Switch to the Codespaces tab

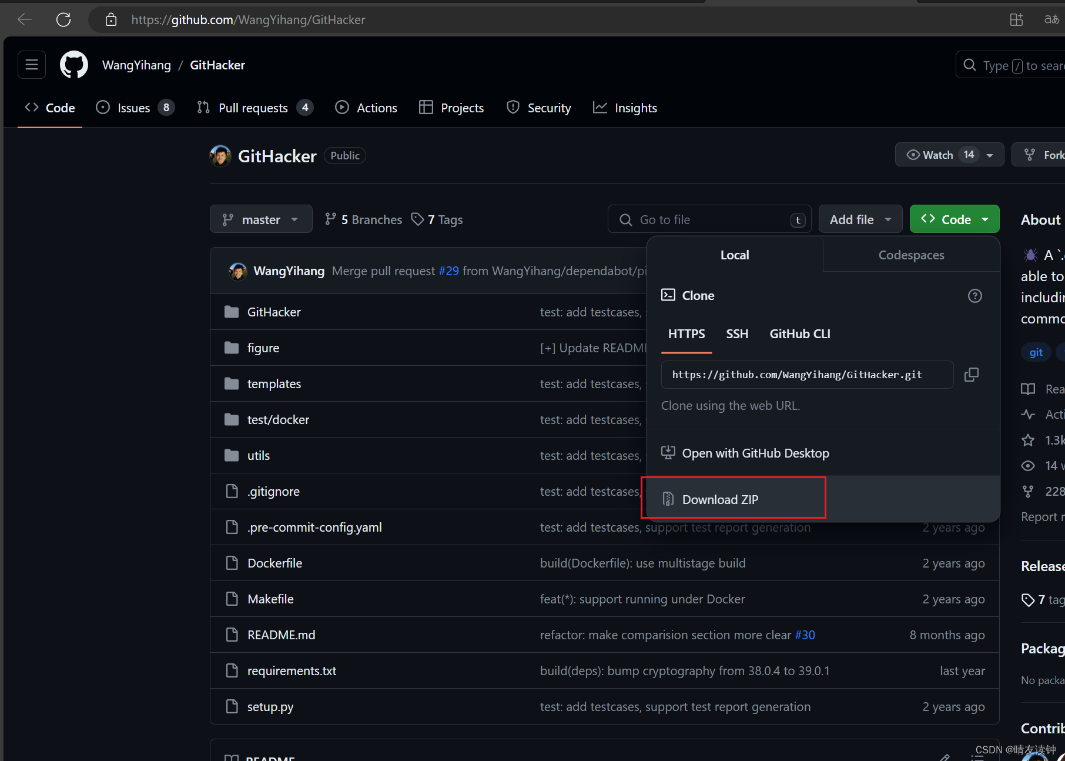coord(911,255)
